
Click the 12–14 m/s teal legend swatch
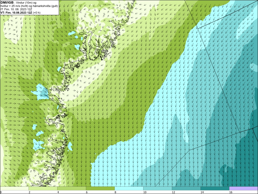[186, 188]
